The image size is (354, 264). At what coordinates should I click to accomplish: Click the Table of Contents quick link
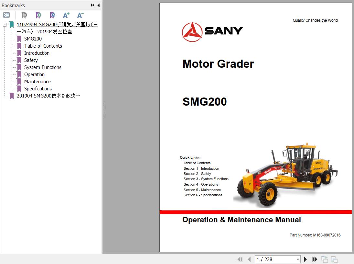click(197, 163)
